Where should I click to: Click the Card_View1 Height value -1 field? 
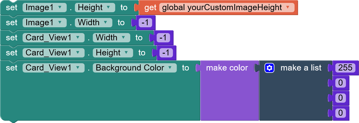(x=166, y=53)
